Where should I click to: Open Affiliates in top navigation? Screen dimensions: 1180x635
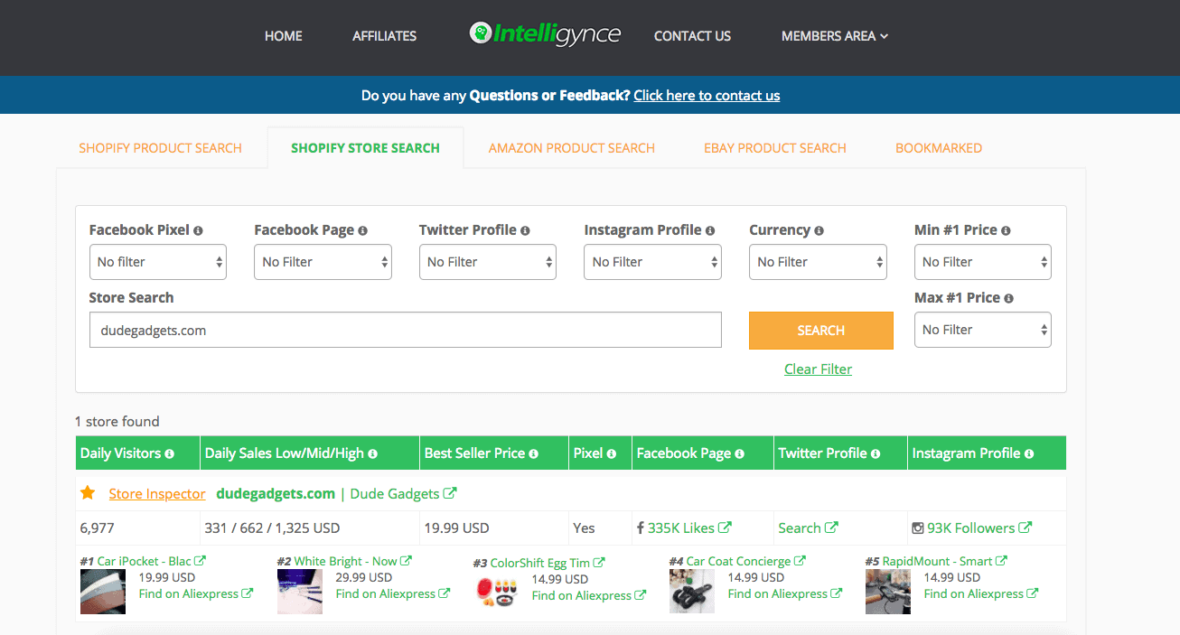pyautogui.click(x=385, y=36)
